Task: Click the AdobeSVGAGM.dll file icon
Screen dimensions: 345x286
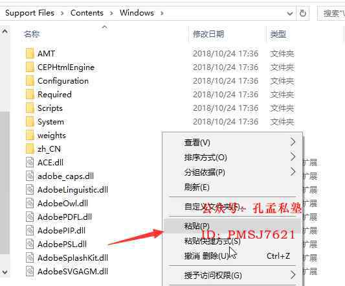Action: tap(30, 272)
